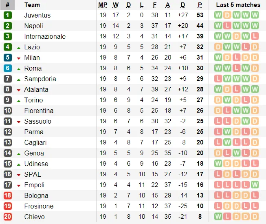The width and height of the screenshot is (266, 224).
Task: Sort standings by W wins column
Action: pos(116,5)
